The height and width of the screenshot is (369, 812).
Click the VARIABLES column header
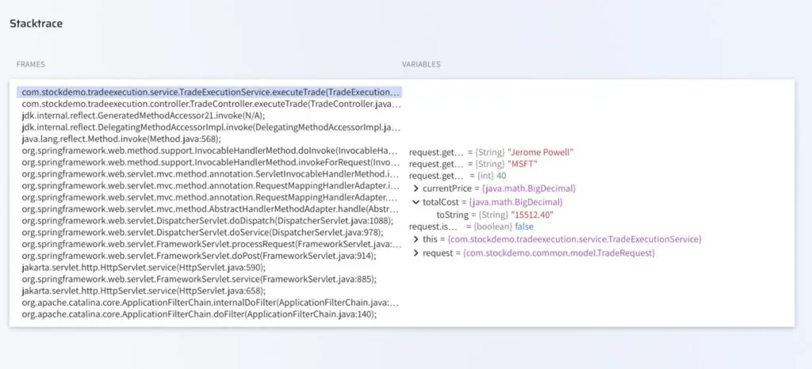click(421, 65)
